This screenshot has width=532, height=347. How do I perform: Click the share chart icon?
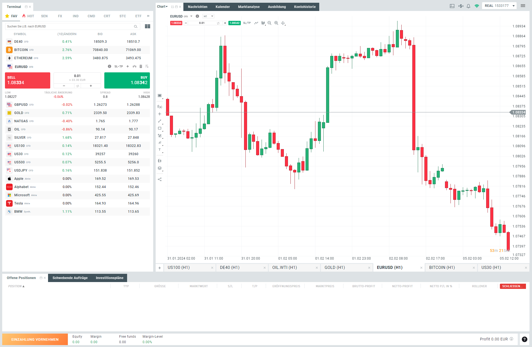tap(159, 180)
